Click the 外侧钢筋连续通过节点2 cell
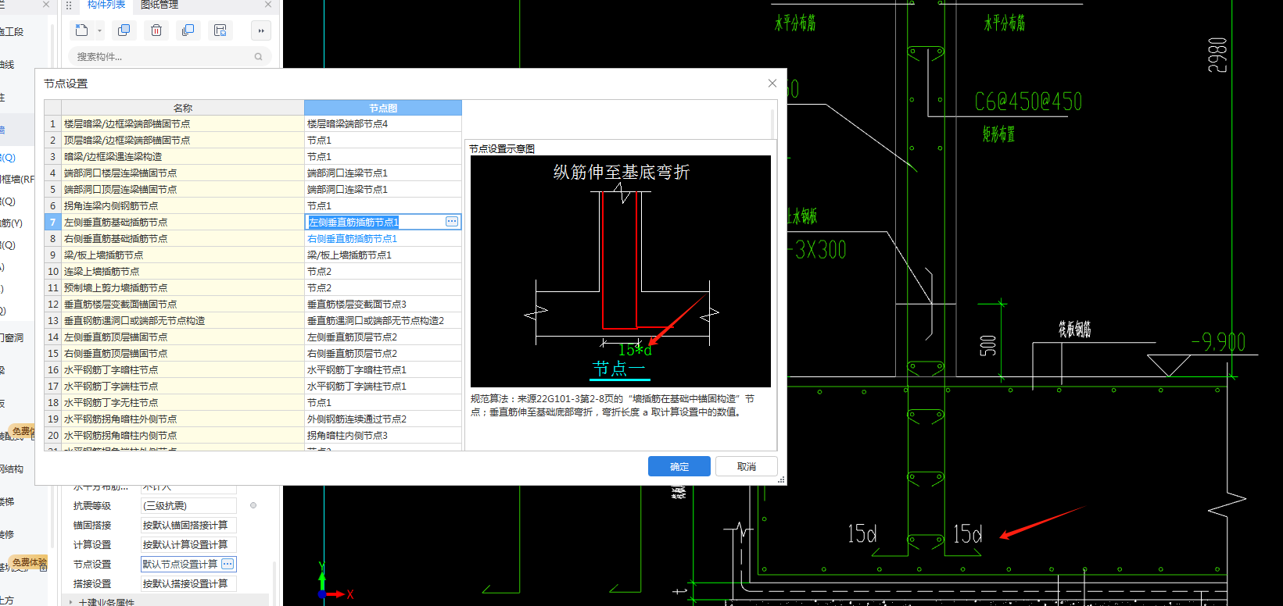The image size is (1283, 606). point(383,419)
